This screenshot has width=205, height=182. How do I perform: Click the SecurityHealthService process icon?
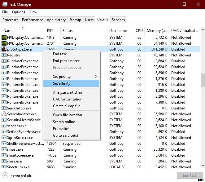(x=4, y=120)
